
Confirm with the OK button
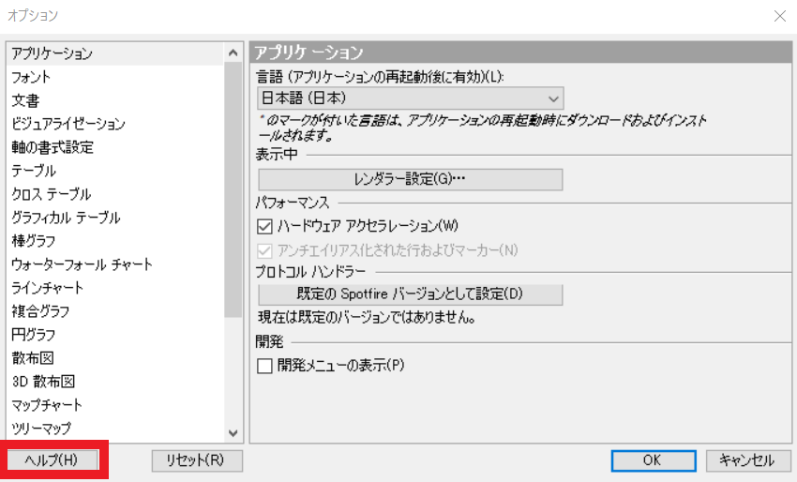(654, 460)
